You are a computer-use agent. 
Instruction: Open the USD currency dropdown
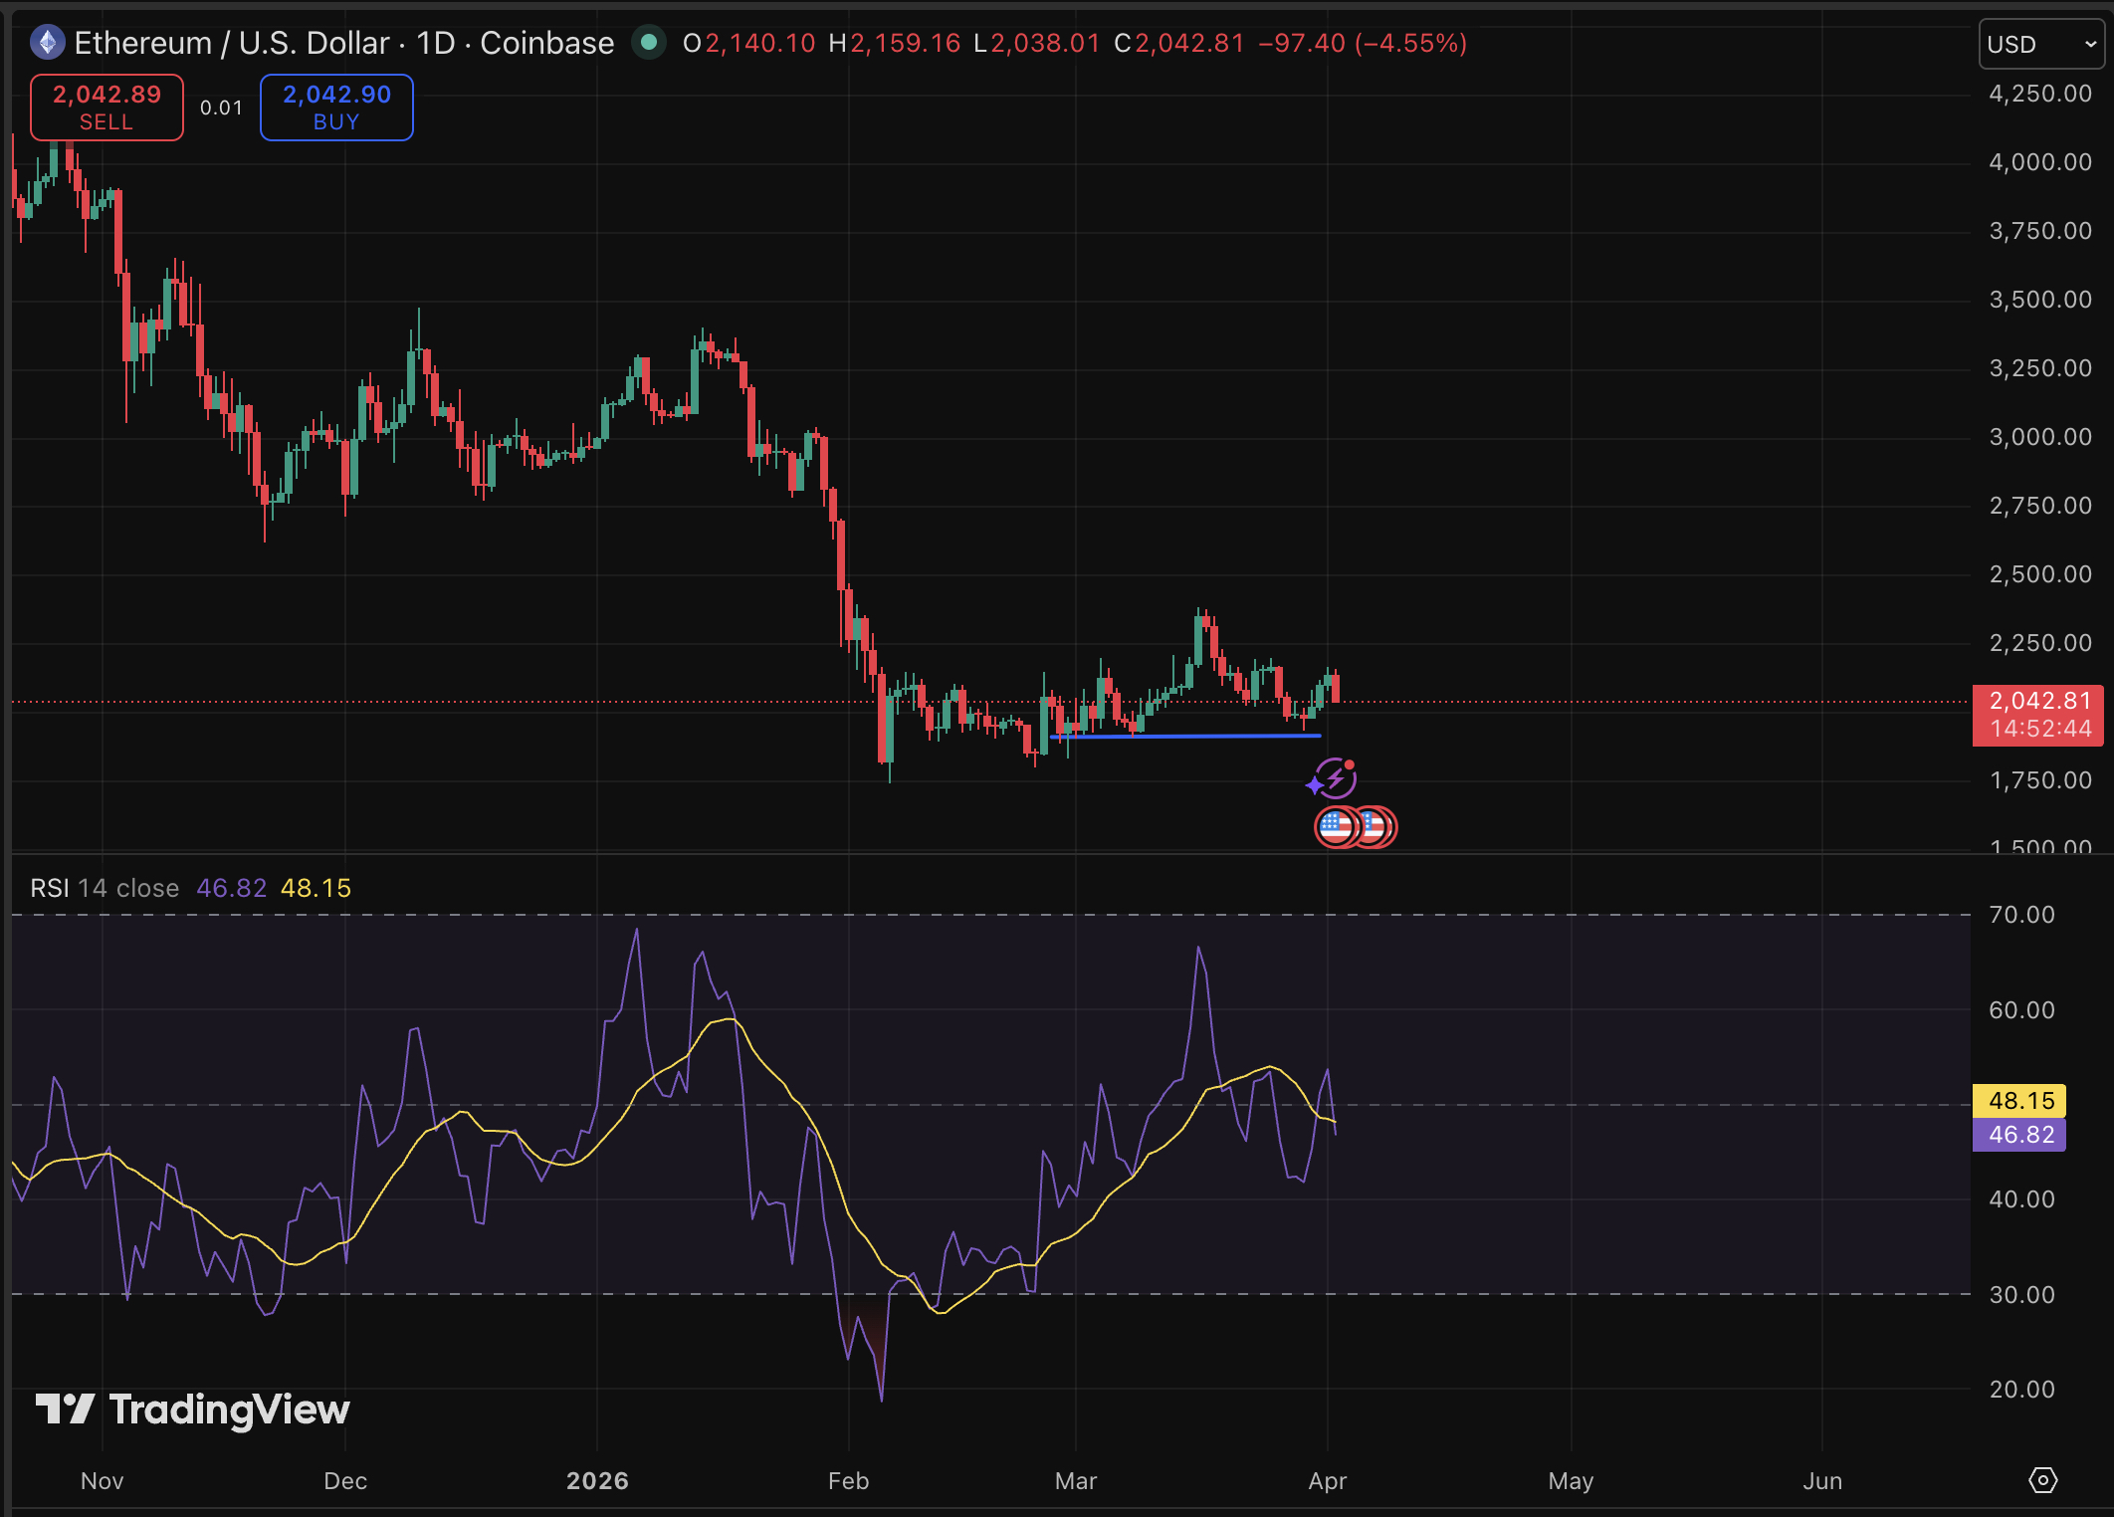point(2040,44)
